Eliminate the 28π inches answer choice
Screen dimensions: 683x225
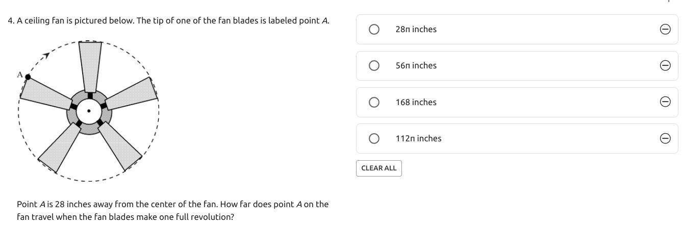click(665, 30)
